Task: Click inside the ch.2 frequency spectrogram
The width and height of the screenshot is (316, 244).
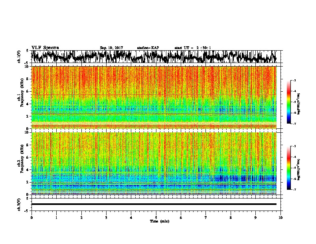Action: [x=154, y=163]
